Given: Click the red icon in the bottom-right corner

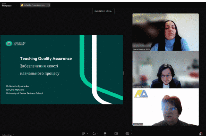Looking at the screenshot, I should pos(201,133).
